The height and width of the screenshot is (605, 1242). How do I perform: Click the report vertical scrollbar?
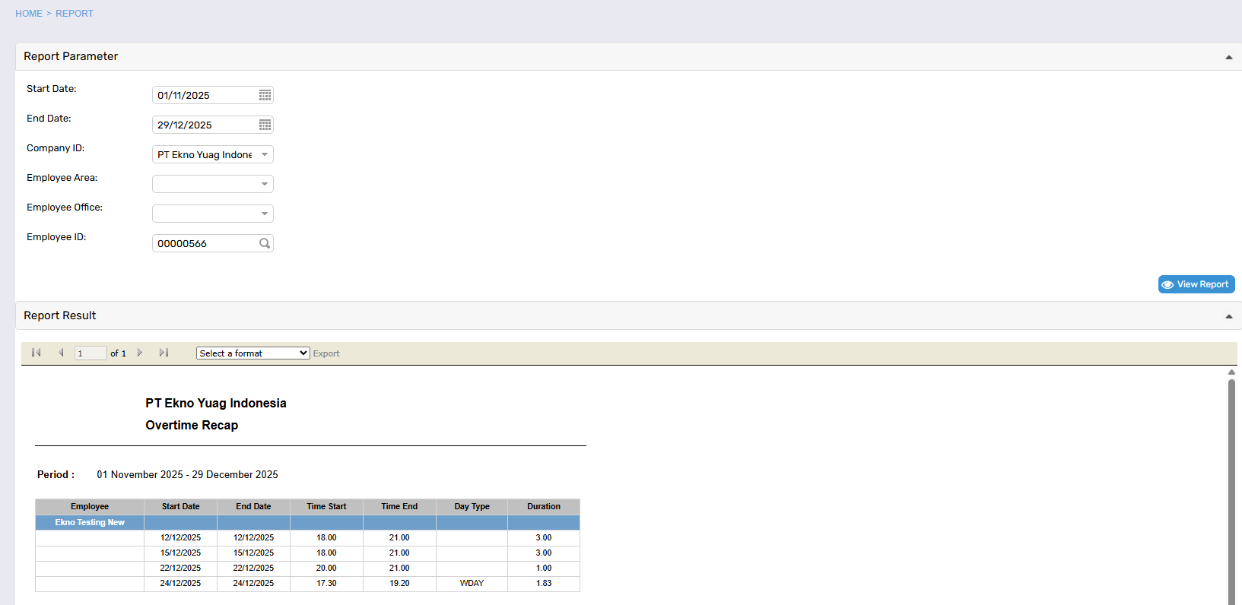pos(1231,486)
